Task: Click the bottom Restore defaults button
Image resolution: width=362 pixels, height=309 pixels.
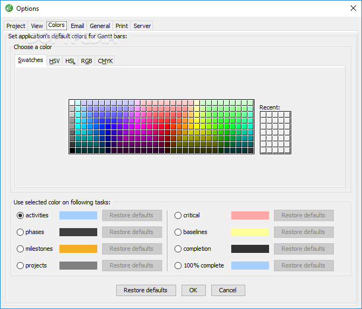Action: point(146,290)
